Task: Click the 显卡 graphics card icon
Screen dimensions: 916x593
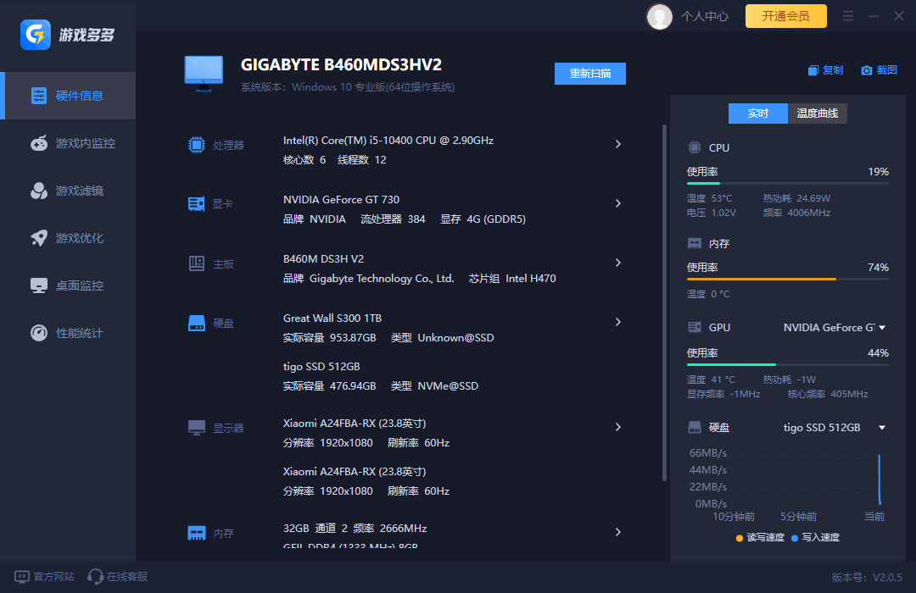Action: point(197,204)
